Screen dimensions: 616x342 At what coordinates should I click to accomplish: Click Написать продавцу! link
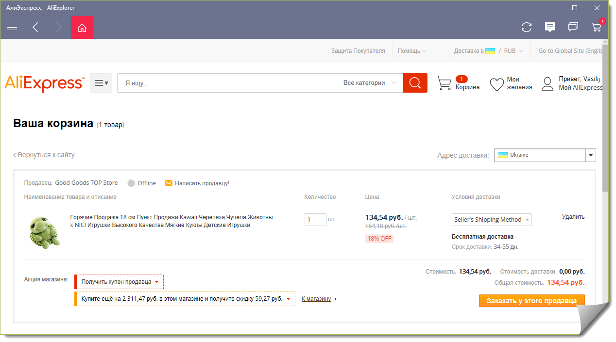pos(202,183)
